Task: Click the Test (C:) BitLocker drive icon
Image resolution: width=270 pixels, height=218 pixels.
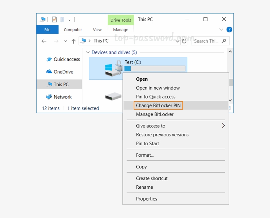Action: point(114,68)
